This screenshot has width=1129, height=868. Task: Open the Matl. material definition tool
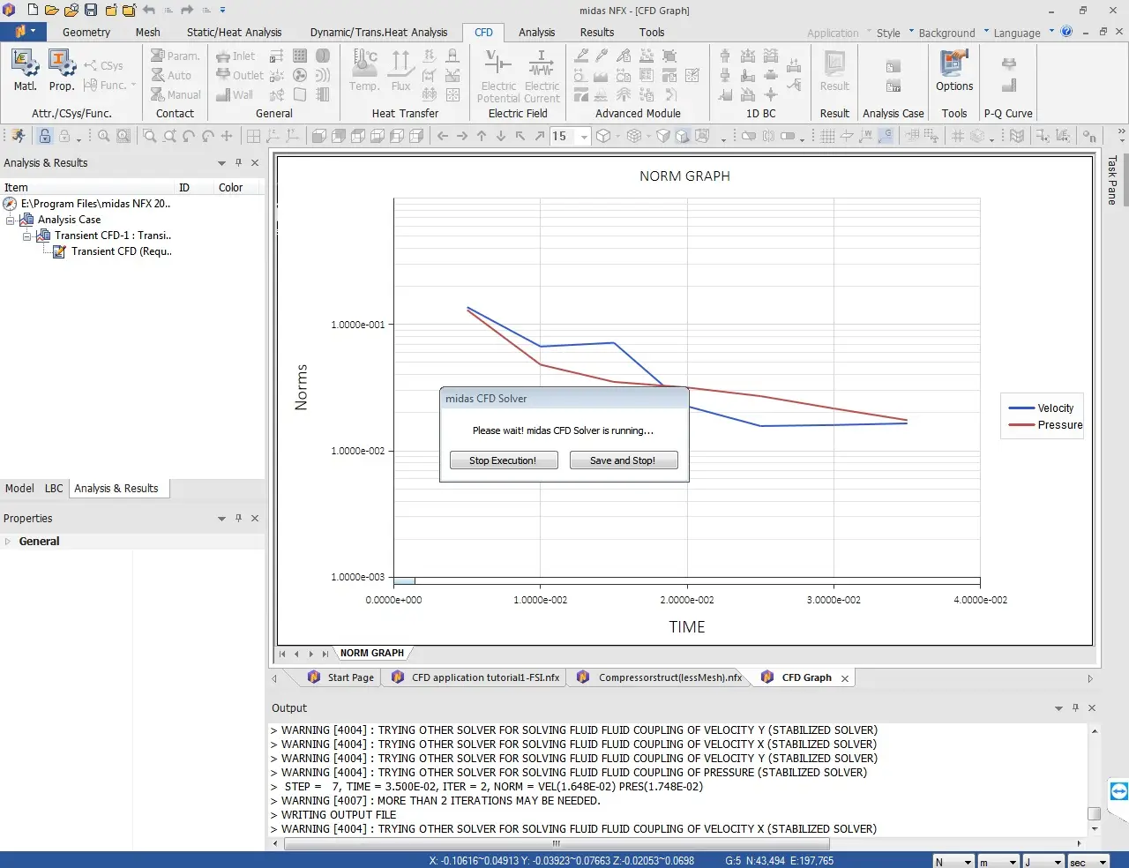pyautogui.click(x=25, y=71)
